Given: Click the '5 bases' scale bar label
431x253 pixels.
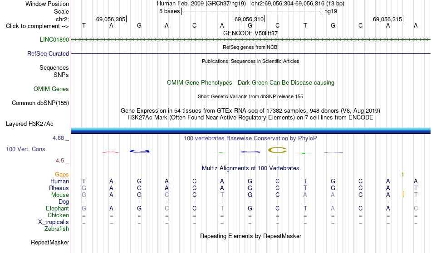Looking at the screenshot, I should click(x=169, y=11).
